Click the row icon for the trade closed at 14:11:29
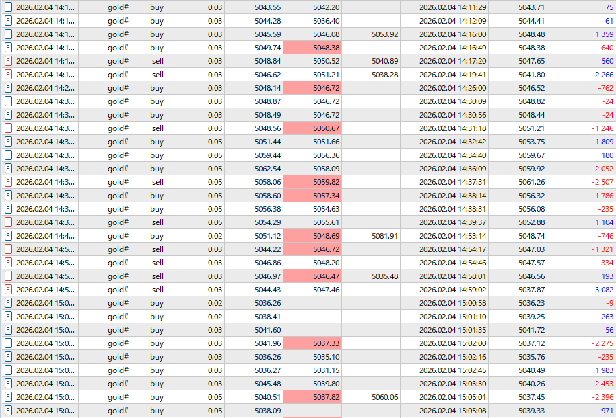616x418 pixels. coord(8,7)
